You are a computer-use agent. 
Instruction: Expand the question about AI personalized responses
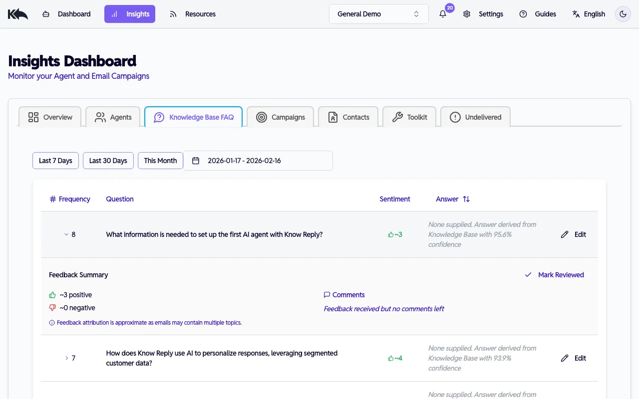[67, 358]
